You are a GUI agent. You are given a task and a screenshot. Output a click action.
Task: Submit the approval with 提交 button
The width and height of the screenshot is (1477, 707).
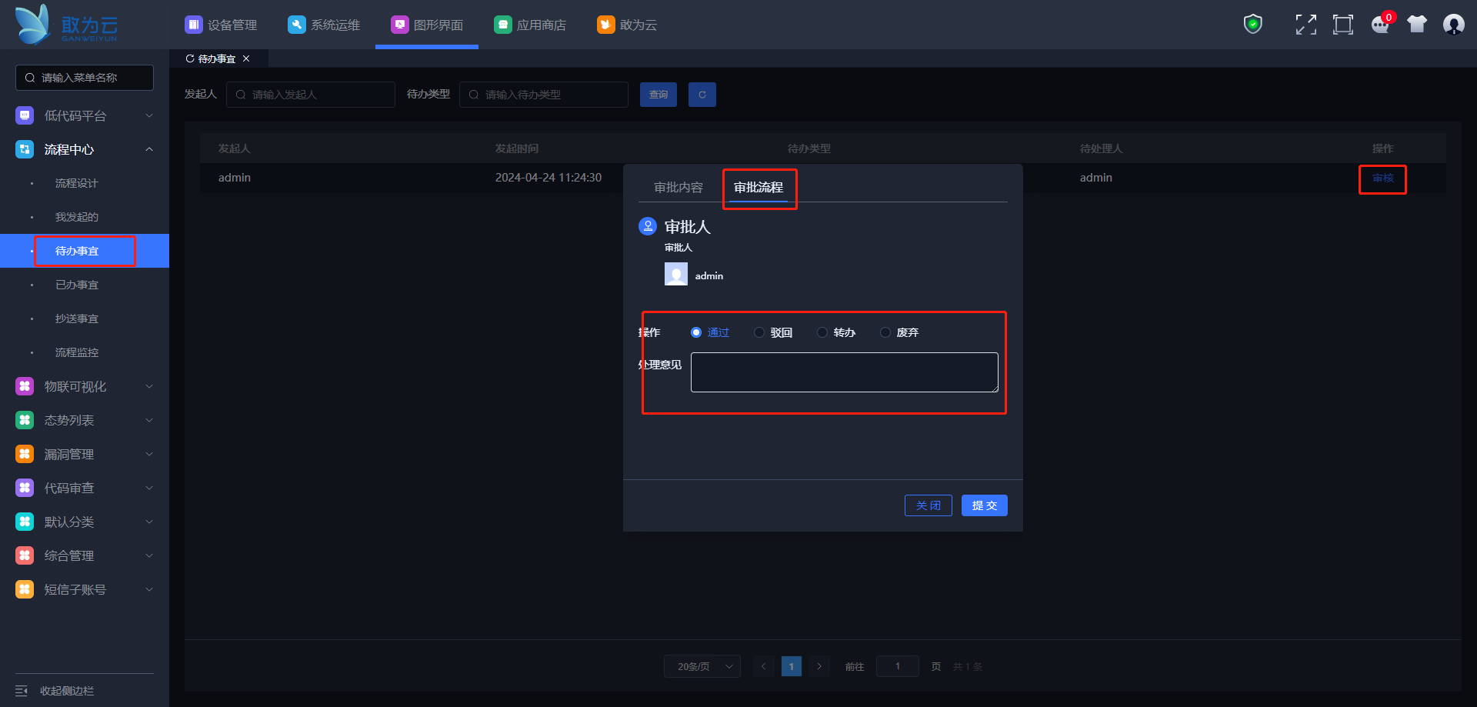coord(985,505)
